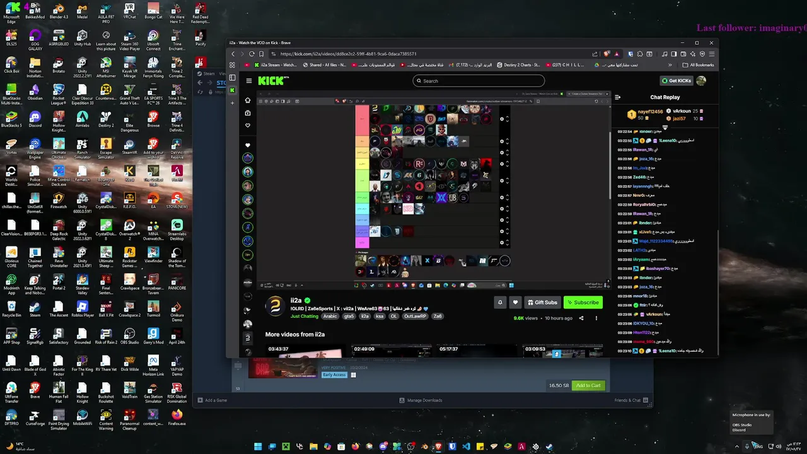Open Visual Studio Code from the taskbar
Screen dimensions: 807x454
coord(466,446)
